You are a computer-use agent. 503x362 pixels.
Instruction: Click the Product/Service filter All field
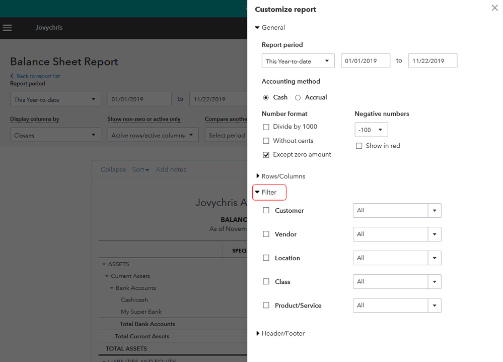pyautogui.click(x=390, y=306)
